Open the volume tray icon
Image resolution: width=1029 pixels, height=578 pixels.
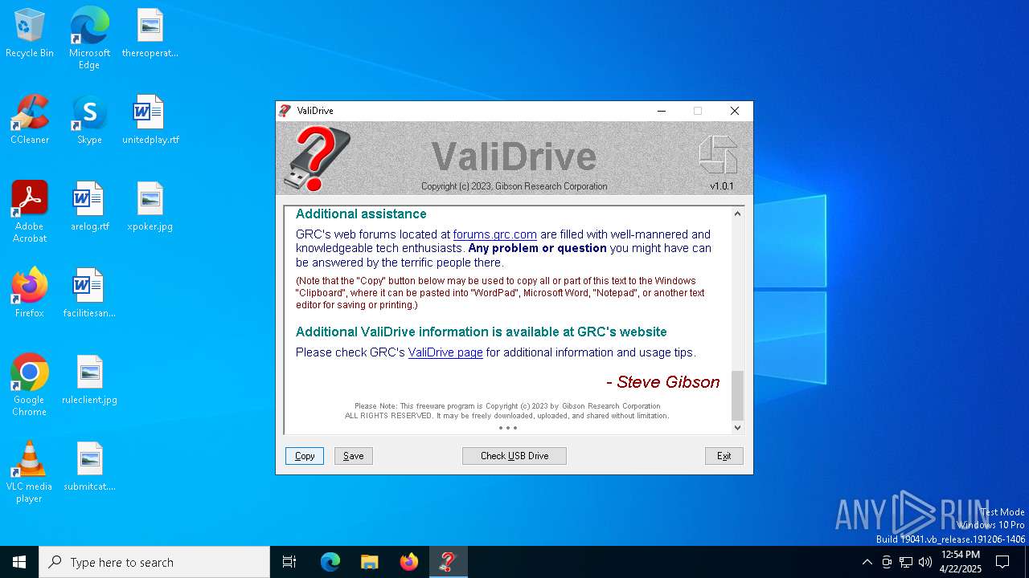(925, 562)
